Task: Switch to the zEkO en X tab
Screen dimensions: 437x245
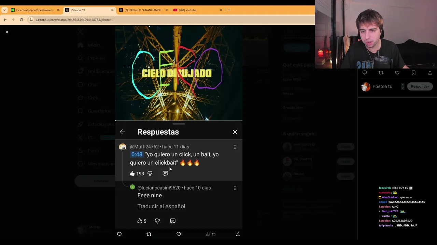Action: coord(143,10)
